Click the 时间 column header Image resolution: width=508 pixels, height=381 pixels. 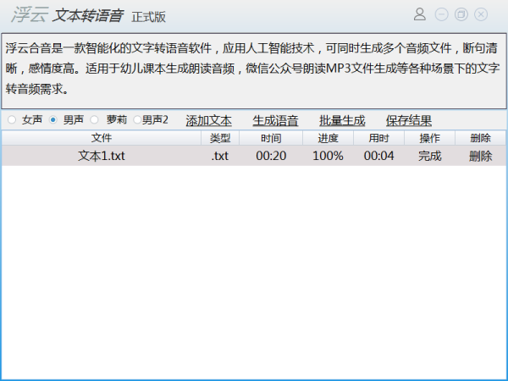271,138
